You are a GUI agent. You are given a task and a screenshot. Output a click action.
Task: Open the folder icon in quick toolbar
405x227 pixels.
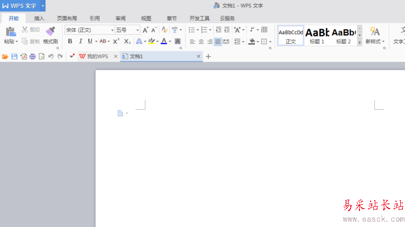(5, 56)
